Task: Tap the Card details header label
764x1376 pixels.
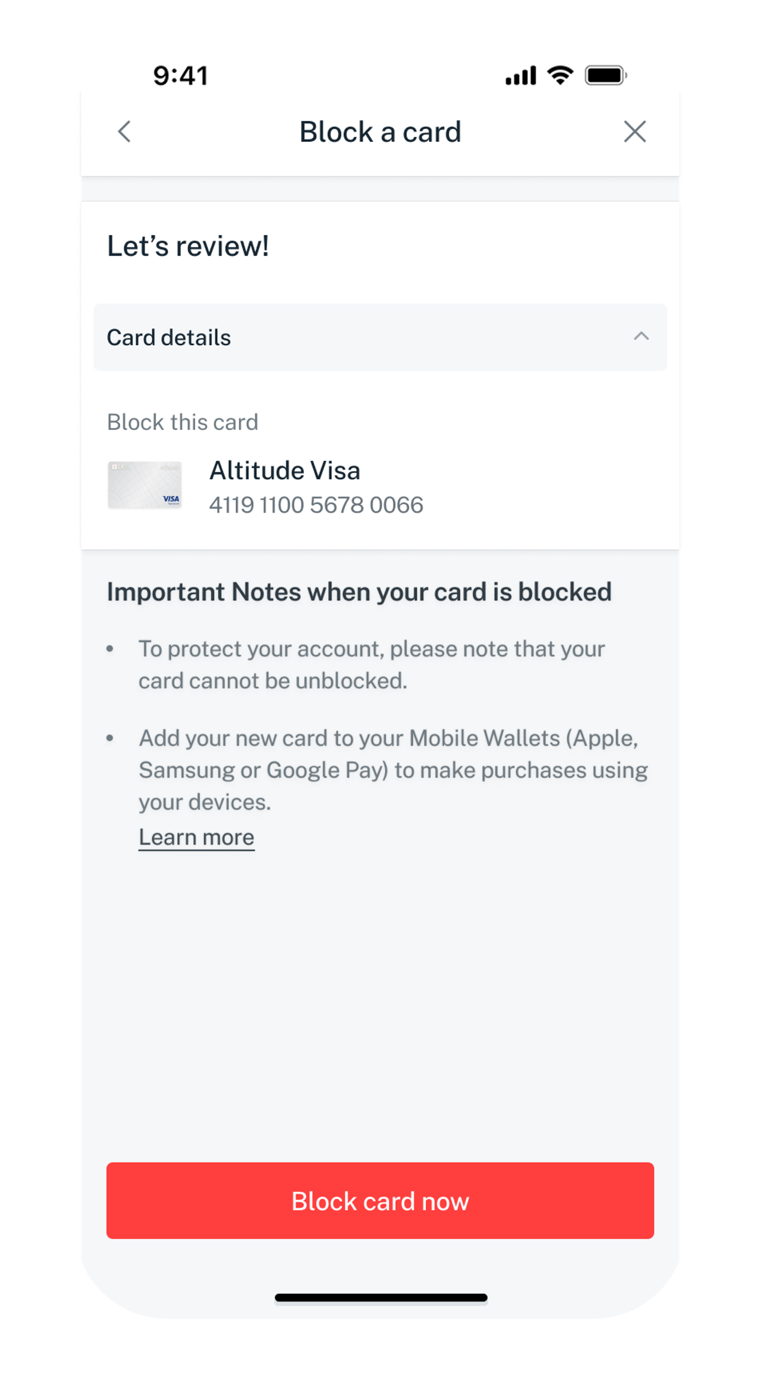Action: pos(168,337)
